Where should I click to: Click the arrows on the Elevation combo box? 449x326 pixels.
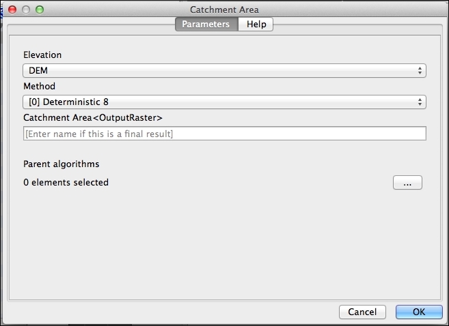[x=419, y=70]
